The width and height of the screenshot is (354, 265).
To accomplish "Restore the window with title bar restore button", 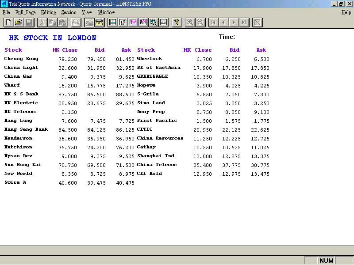I will (x=341, y=4).
